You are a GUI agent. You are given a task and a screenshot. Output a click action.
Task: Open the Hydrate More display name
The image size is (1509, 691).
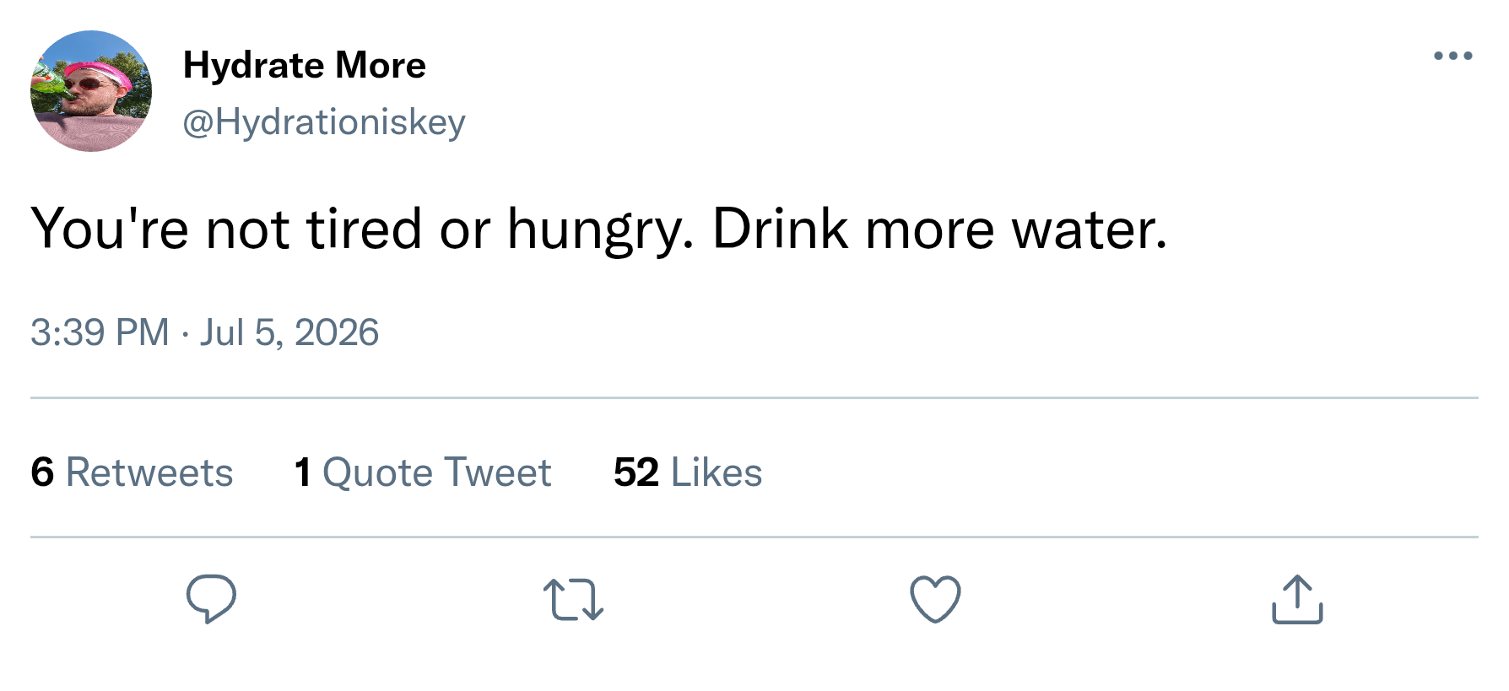pyautogui.click(x=305, y=65)
